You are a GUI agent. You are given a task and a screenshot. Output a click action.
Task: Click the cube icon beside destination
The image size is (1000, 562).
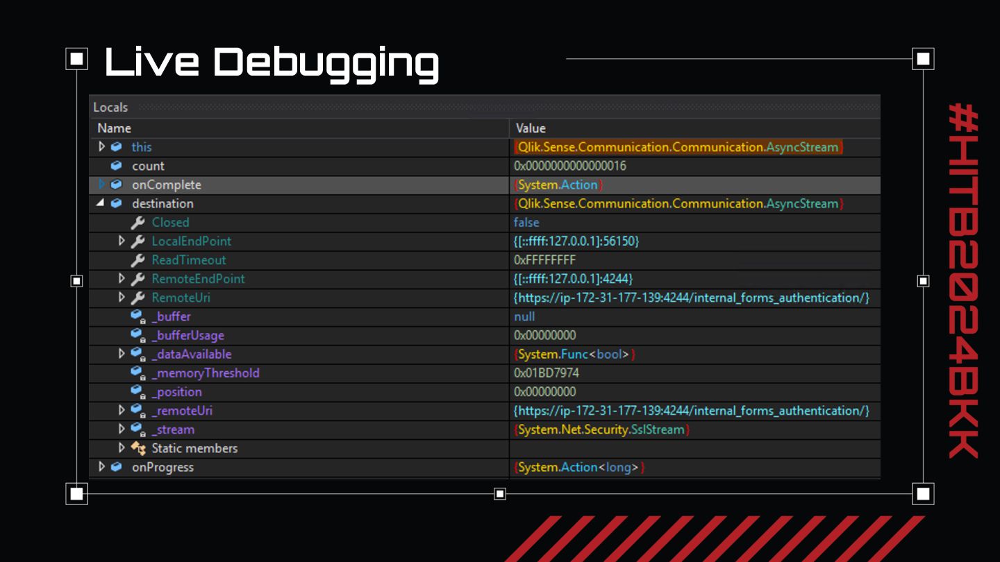[x=117, y=203]
